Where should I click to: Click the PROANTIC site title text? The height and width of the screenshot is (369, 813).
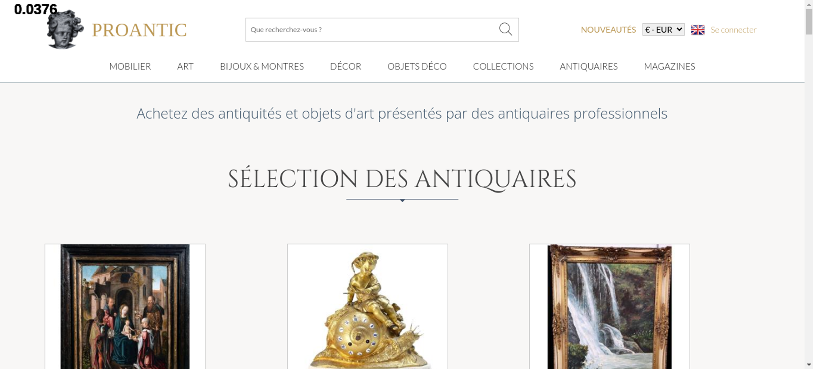[x=139, y=30]
